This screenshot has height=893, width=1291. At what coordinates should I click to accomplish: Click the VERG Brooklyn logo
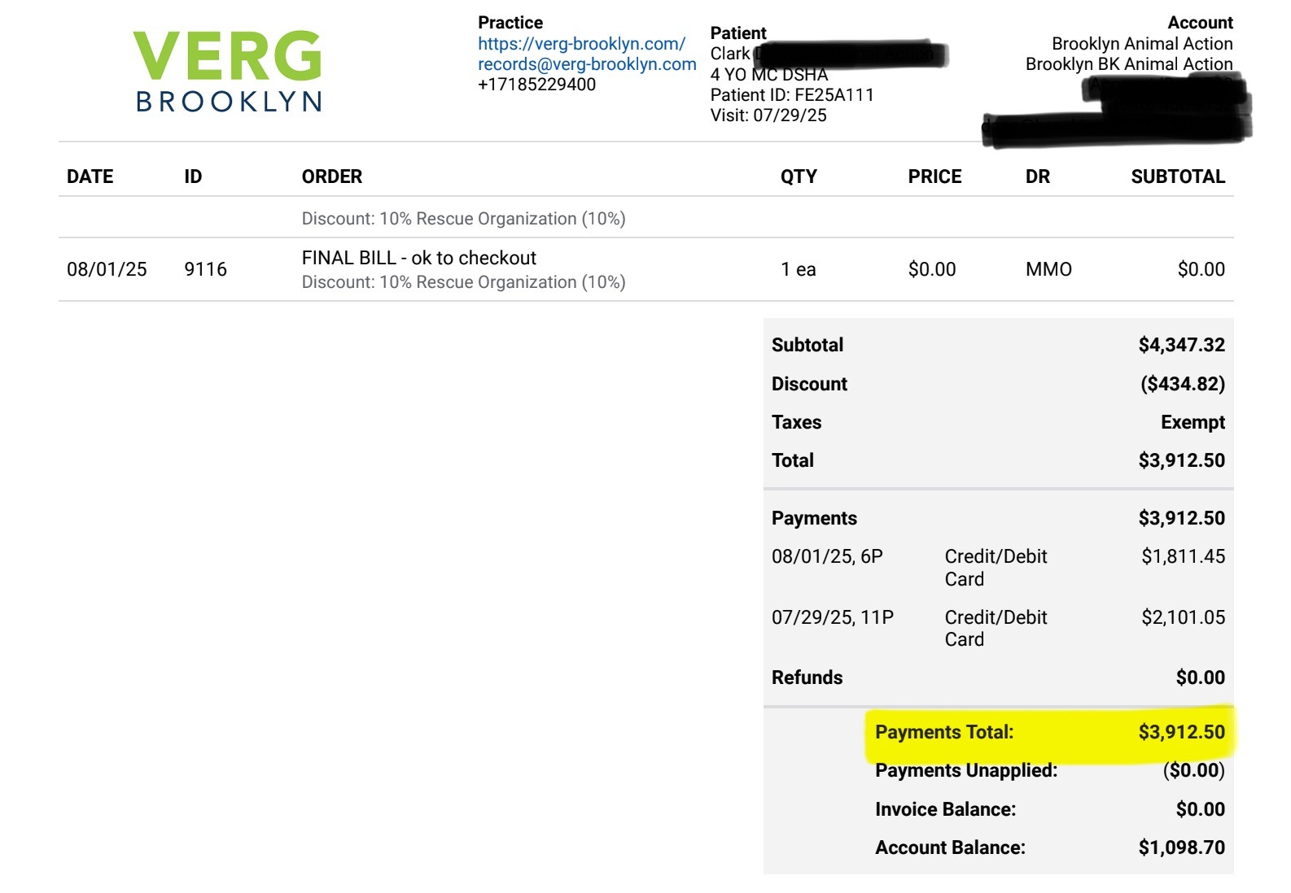click(229, 71)
